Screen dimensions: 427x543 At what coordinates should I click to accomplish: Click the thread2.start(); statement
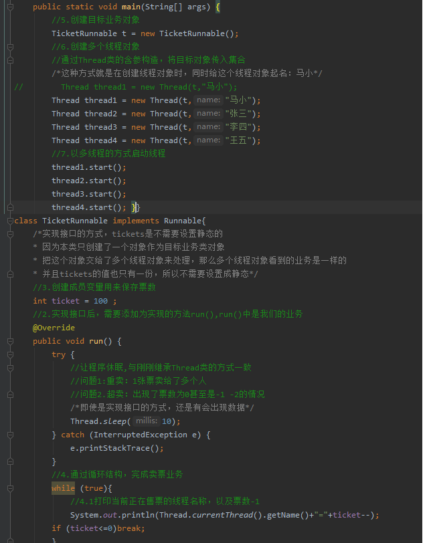click(x=89, y=181)
